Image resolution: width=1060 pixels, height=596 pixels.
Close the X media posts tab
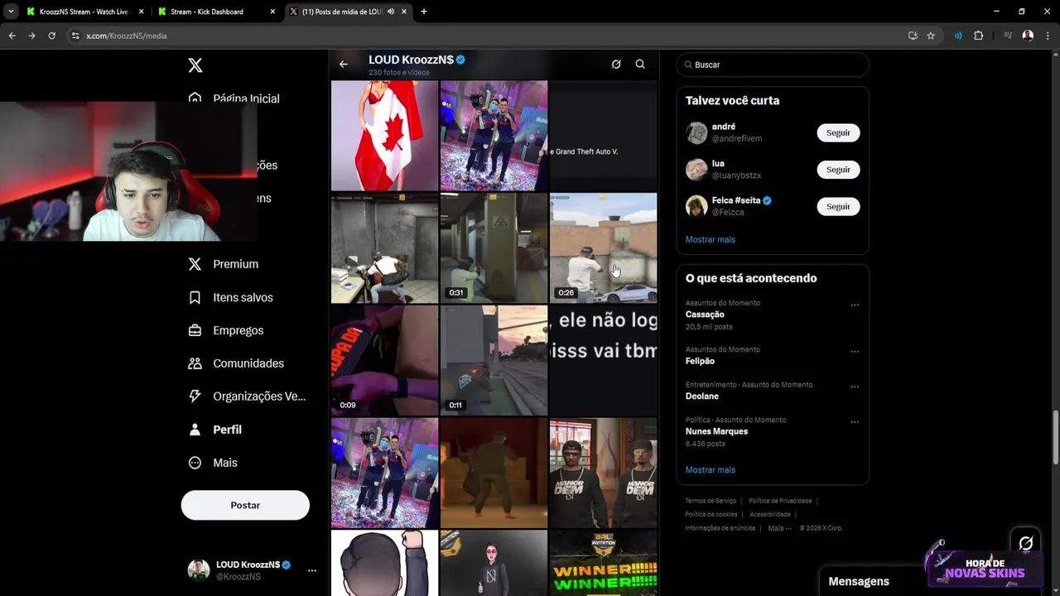[403, 12]
